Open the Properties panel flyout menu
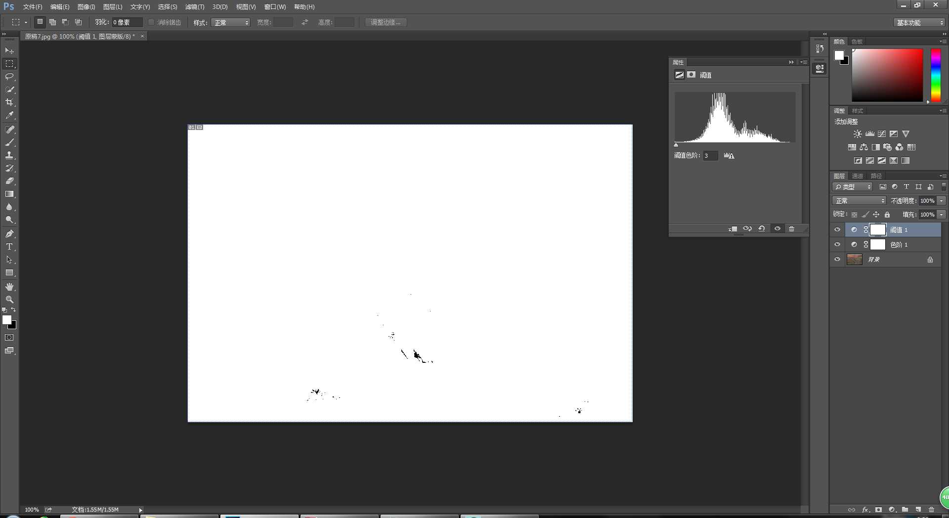949x518 pixels. 804,62
